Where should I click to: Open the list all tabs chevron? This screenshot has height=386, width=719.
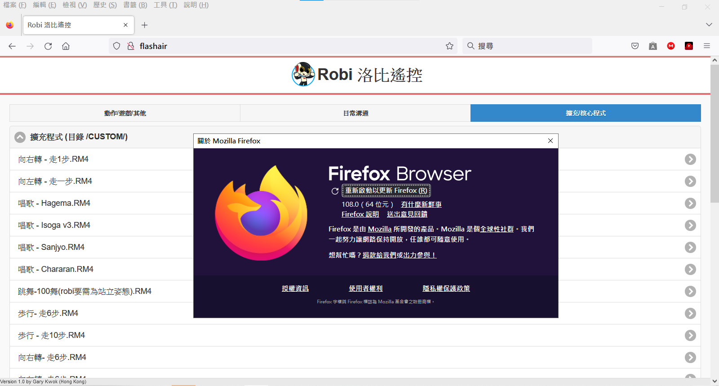tap(709, 25)
